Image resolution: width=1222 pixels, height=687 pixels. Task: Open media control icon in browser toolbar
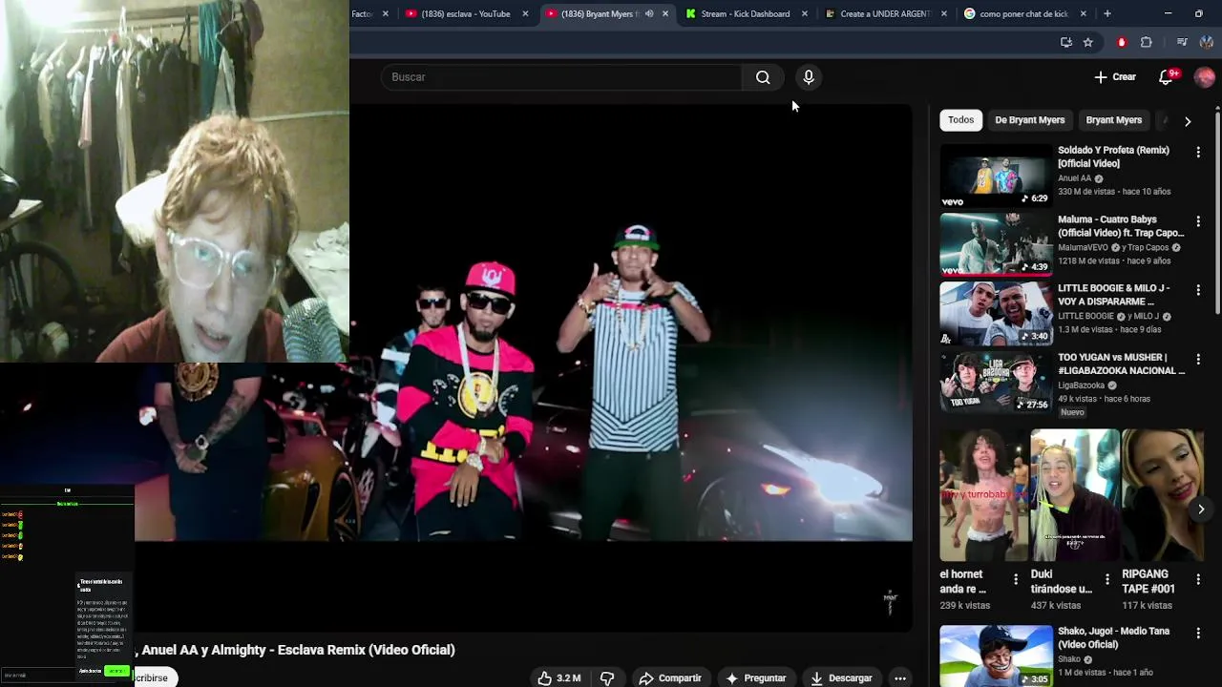(1182, 42)
